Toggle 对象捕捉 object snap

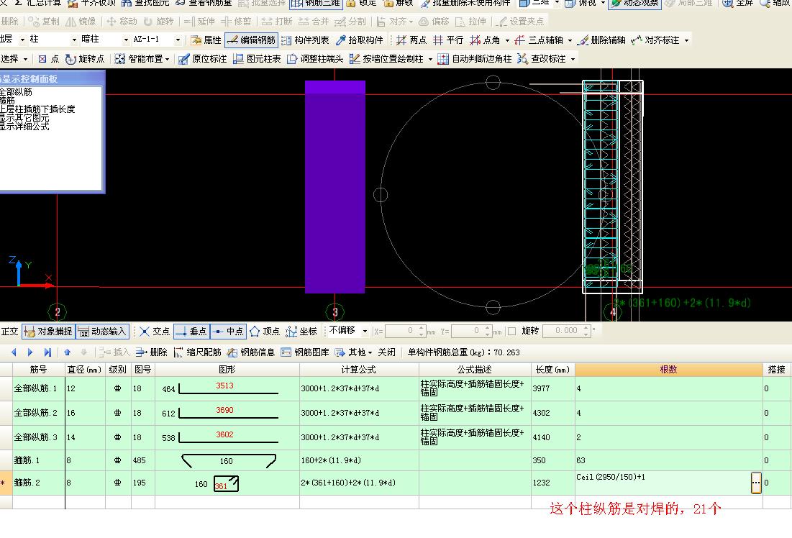click(x=48, y=332)
